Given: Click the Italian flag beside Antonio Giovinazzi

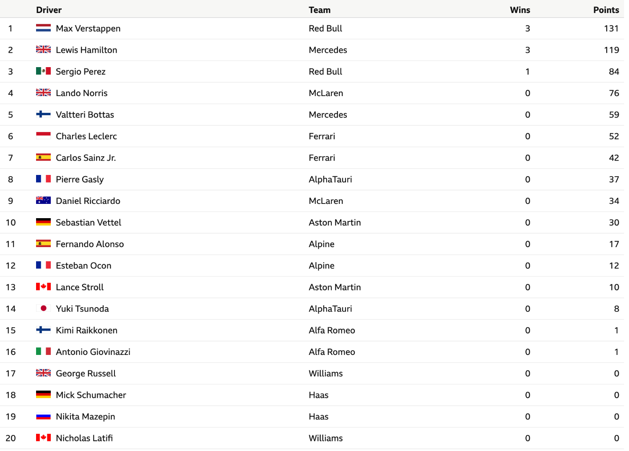Looking at the screenshot, I should [43, 351].
